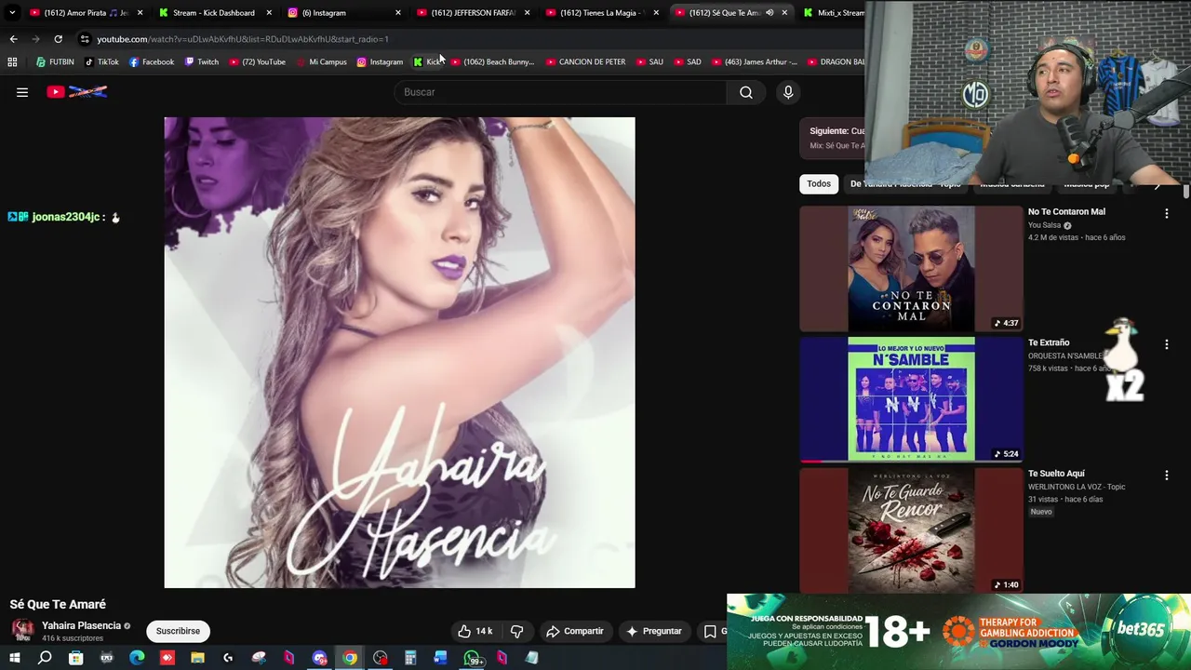Switch to the JEFFERSON FARFAN tab
Screen dimensions: 1191x670
coord(473,13)
